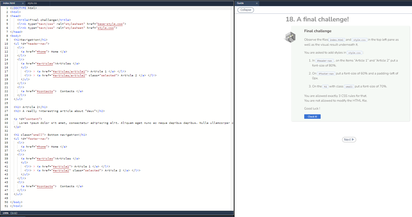The width and height of the screenshot is (412, 217).
Task: Click the 3D cube icon beside Final challenge
Action: [290, 37]
